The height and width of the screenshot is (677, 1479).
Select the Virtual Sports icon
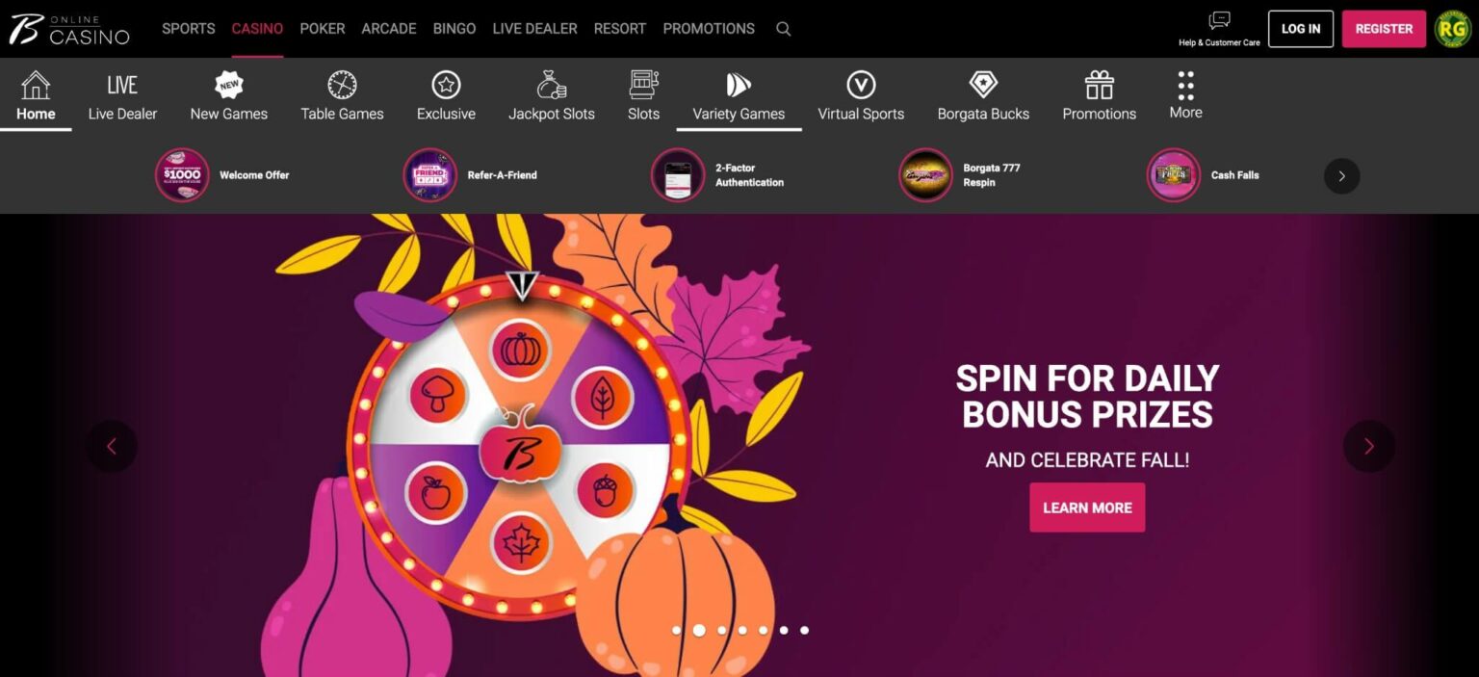pyautogui.click(x=861, y=85)
